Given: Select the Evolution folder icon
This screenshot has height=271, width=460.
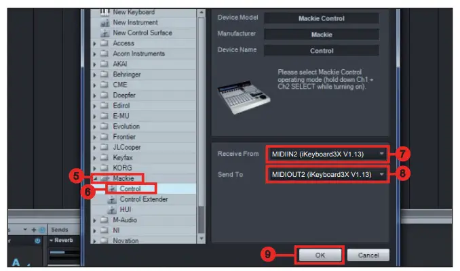Looking at the screenshot, I should click(104, 126).
